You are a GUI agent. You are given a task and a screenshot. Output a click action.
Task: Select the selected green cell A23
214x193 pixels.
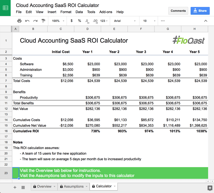16,173
